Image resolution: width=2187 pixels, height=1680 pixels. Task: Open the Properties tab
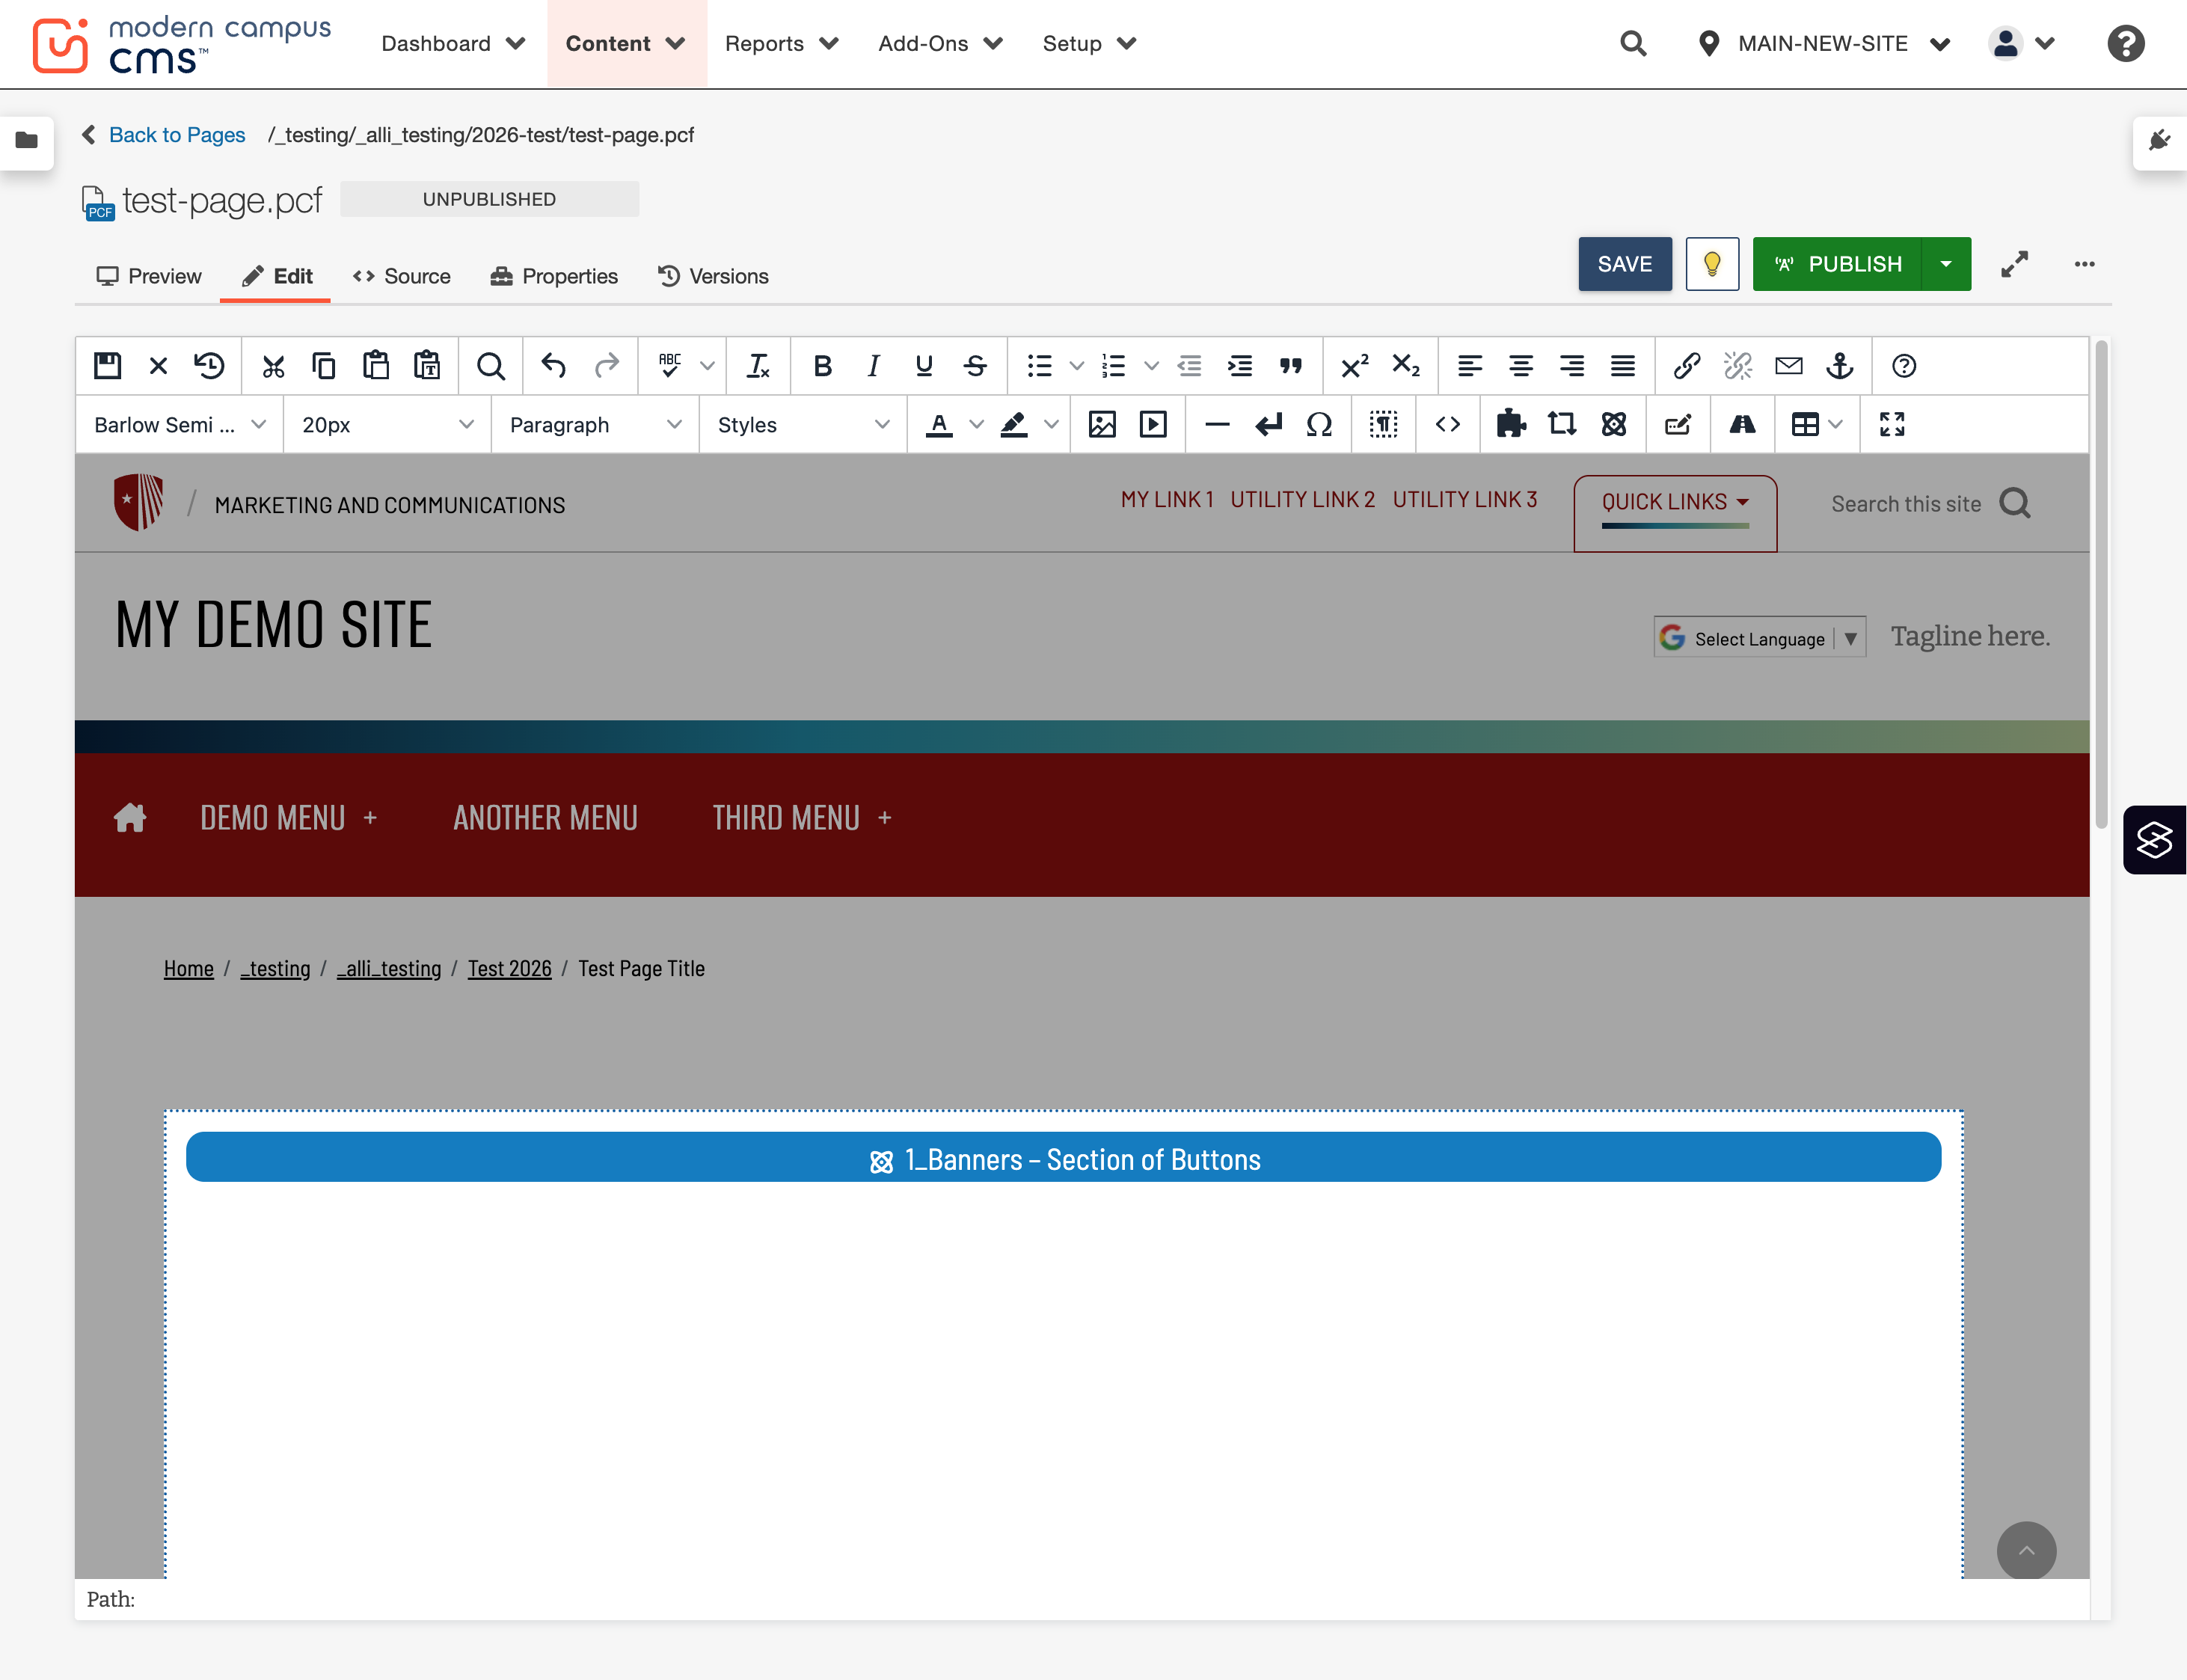(x=554, y=276)
